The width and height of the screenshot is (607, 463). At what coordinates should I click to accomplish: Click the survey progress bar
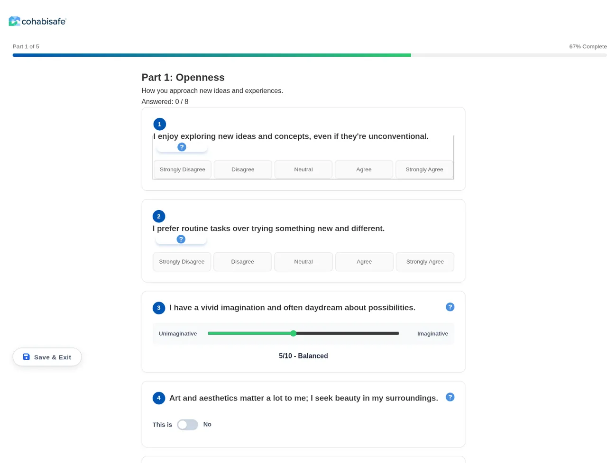pos(310,55)
